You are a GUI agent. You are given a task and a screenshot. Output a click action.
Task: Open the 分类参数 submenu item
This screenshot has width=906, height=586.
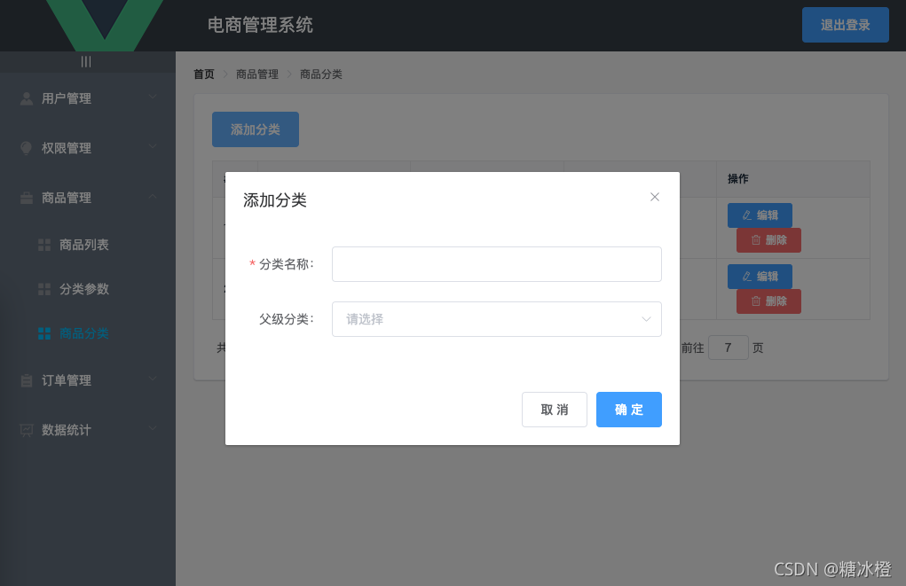point(83,289)
